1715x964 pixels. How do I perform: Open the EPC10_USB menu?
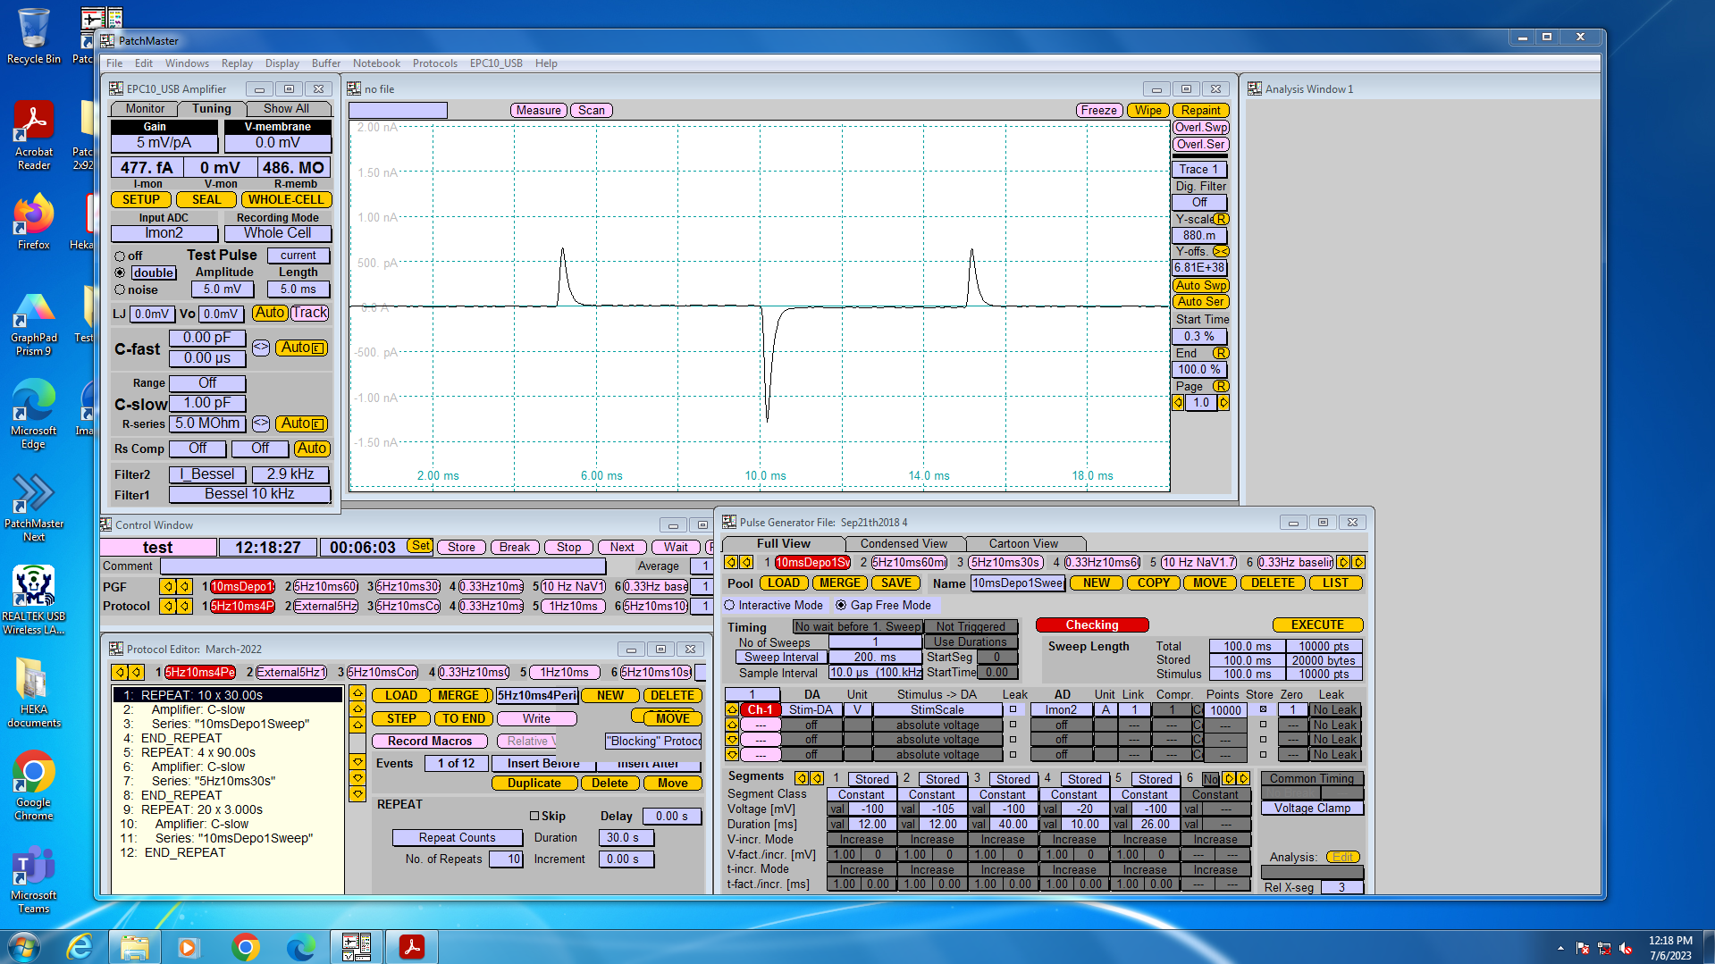496,63
